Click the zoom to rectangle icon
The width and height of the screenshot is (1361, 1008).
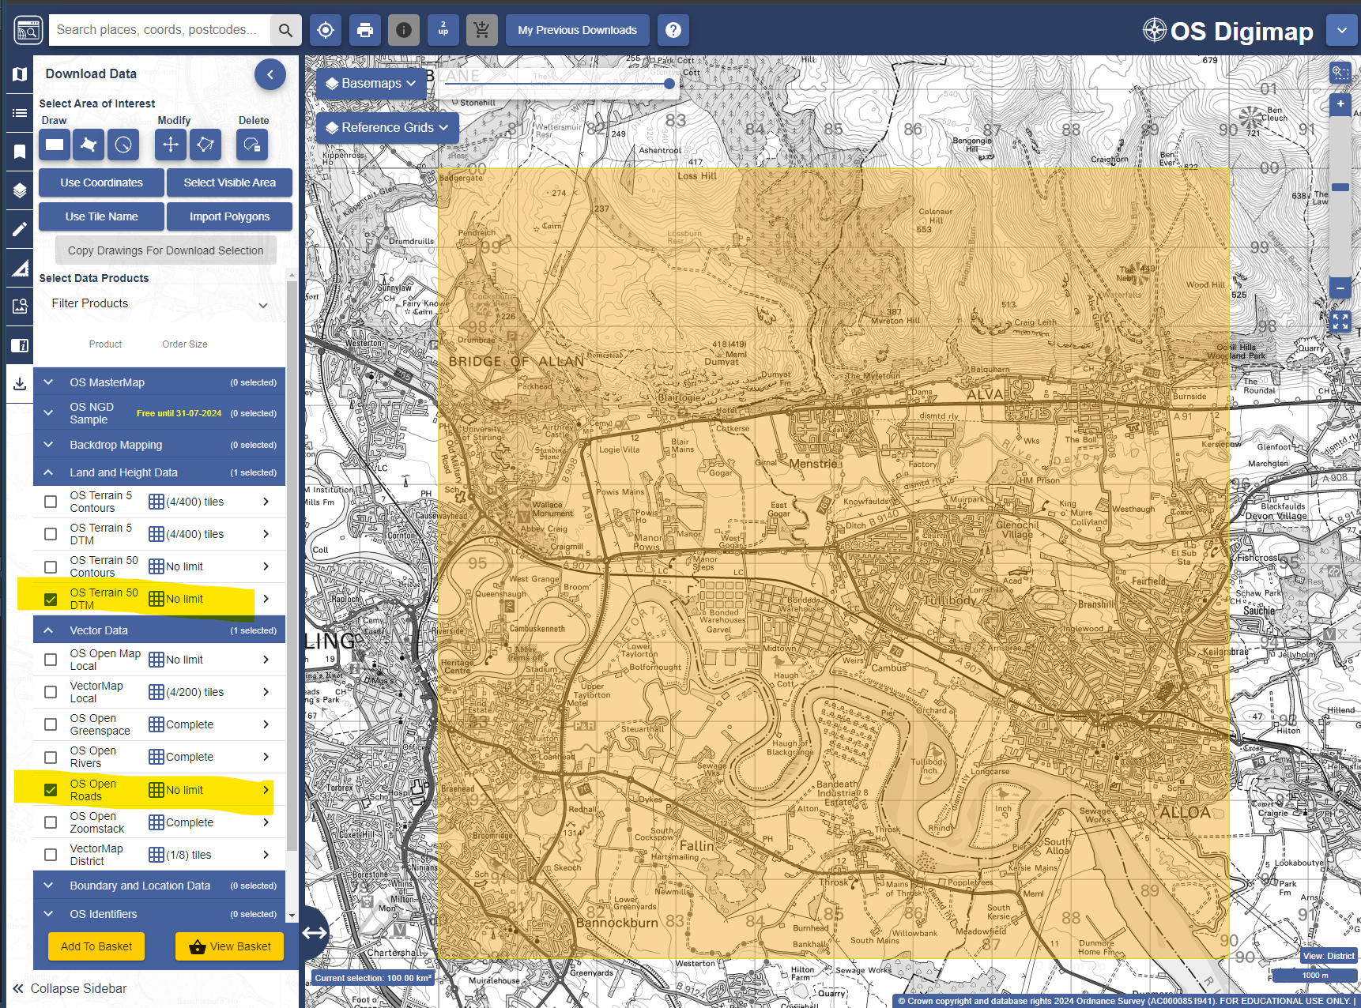point(1340,73)
